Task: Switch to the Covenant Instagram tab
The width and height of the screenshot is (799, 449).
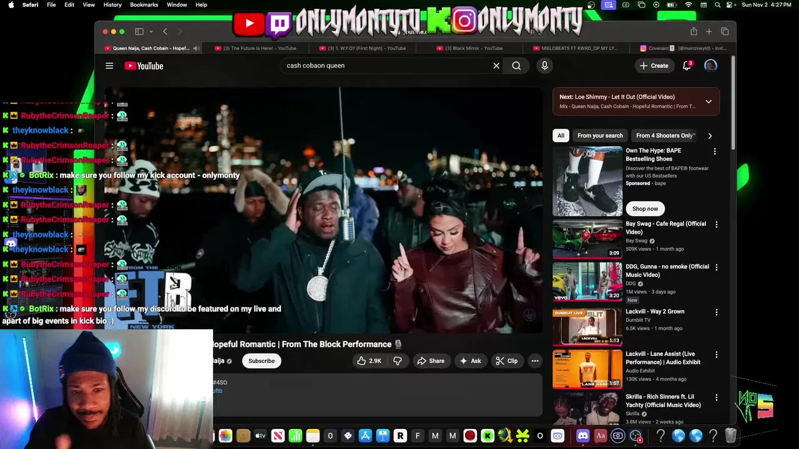Action: point(683,48)
